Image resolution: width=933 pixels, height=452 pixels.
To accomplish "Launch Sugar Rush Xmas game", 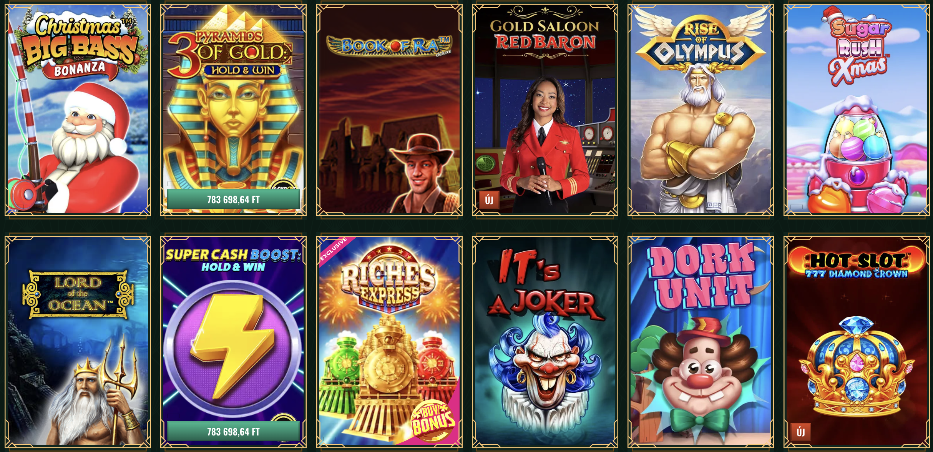I will tap(857, 109).
